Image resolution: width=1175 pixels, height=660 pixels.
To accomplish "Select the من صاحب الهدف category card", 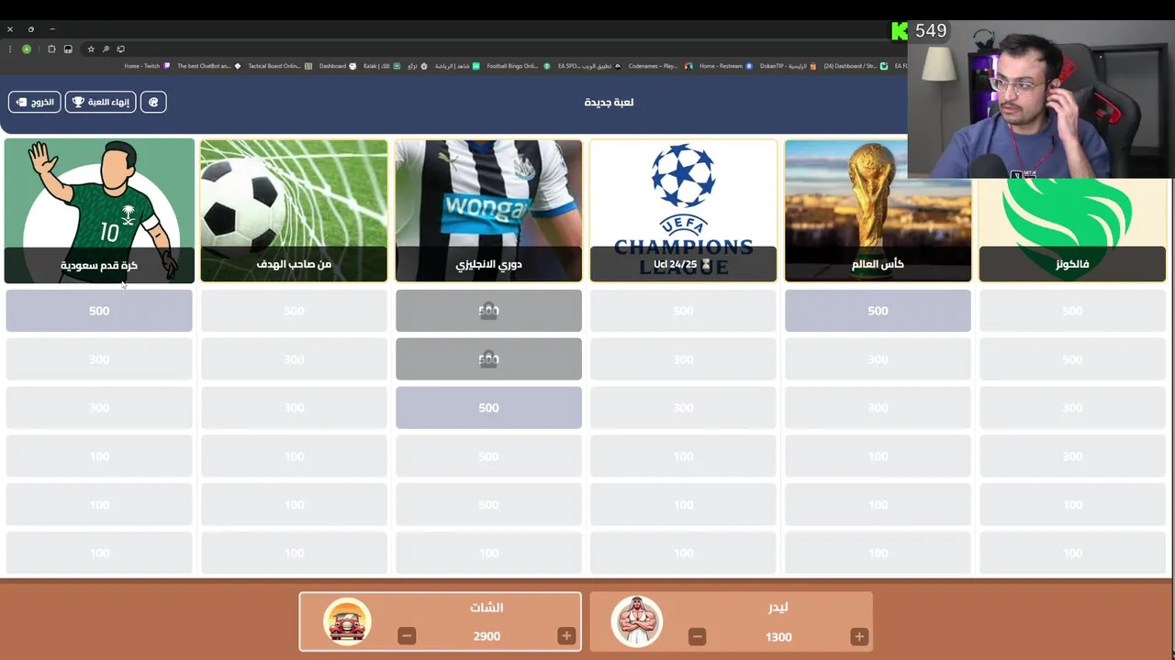I will click(294, 211).
